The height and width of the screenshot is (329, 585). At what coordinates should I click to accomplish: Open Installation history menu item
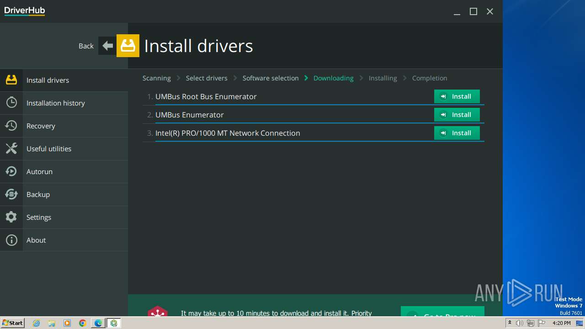point(64,103)
